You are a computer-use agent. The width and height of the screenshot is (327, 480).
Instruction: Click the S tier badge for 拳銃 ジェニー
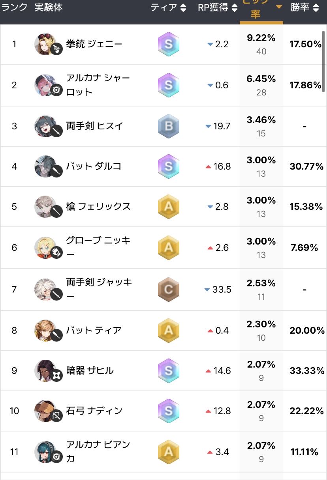(169, 44)
